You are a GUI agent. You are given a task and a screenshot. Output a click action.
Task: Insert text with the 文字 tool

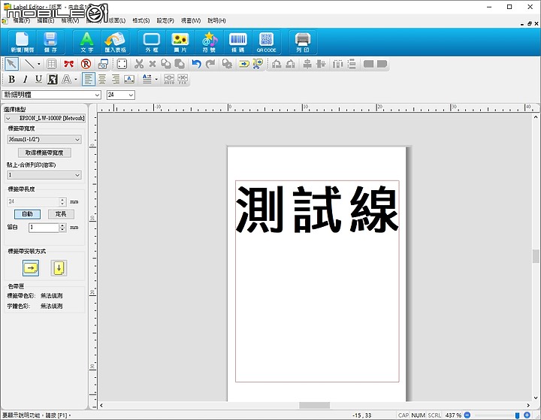pyautogui.click(x=86, y=42)
